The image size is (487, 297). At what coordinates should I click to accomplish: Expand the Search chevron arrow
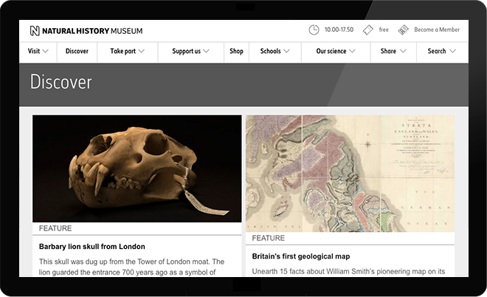[452, 51]
